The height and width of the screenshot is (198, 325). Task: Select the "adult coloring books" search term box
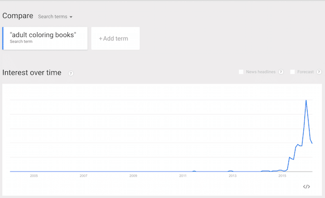(x=45, y=38)
